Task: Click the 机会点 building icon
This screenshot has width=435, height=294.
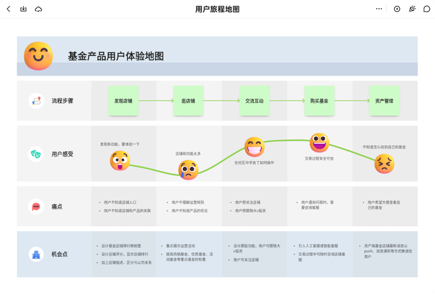Action: 36,254
